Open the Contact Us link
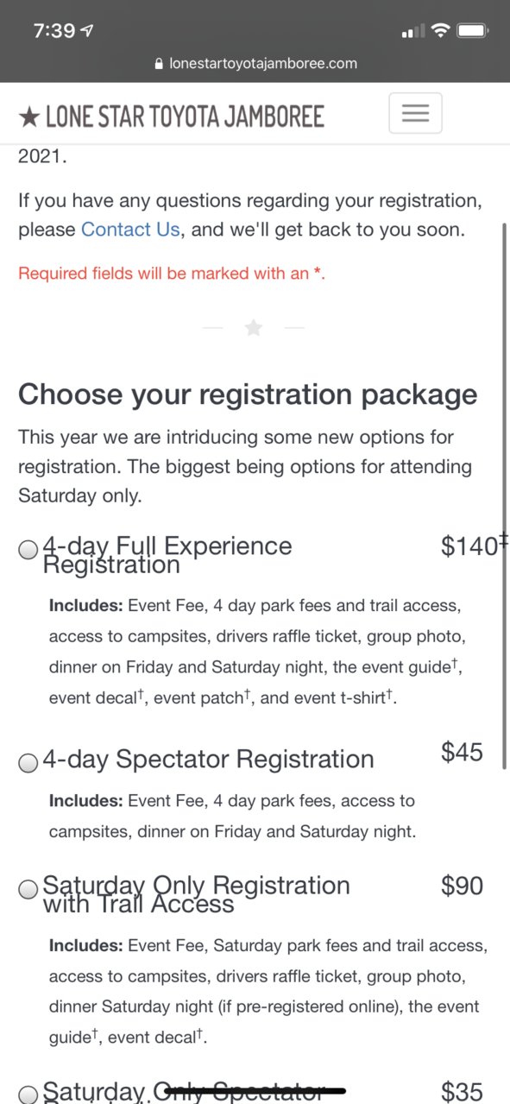Viewport: 510px width, 1104px height. 130,230
